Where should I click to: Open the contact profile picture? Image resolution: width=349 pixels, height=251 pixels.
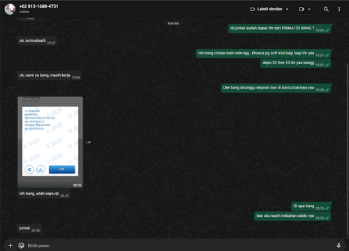tap(10, 9)
